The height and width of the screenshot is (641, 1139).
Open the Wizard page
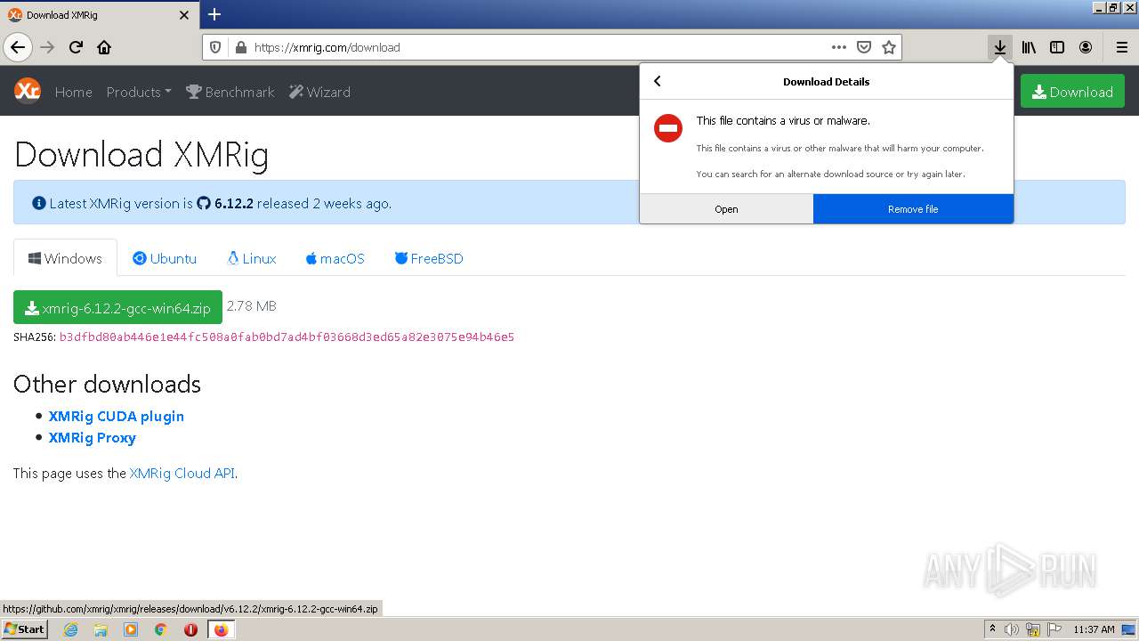click(x=320, y=92)
